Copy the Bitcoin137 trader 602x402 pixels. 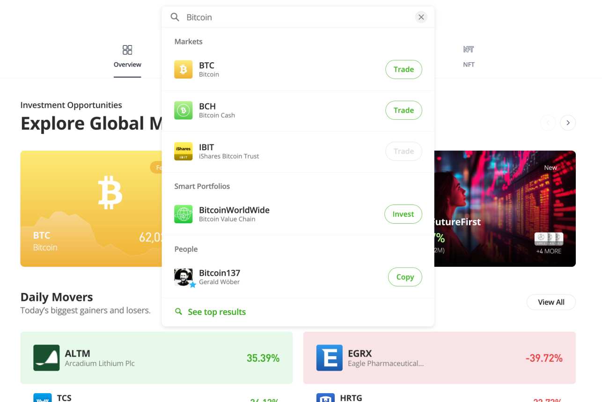(405, 277)
